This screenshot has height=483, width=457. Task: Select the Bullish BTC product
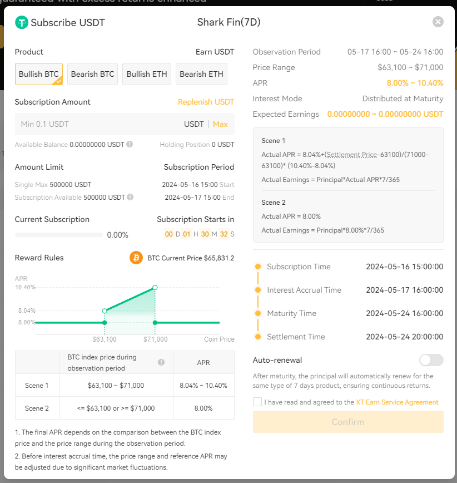click(39, 74)
